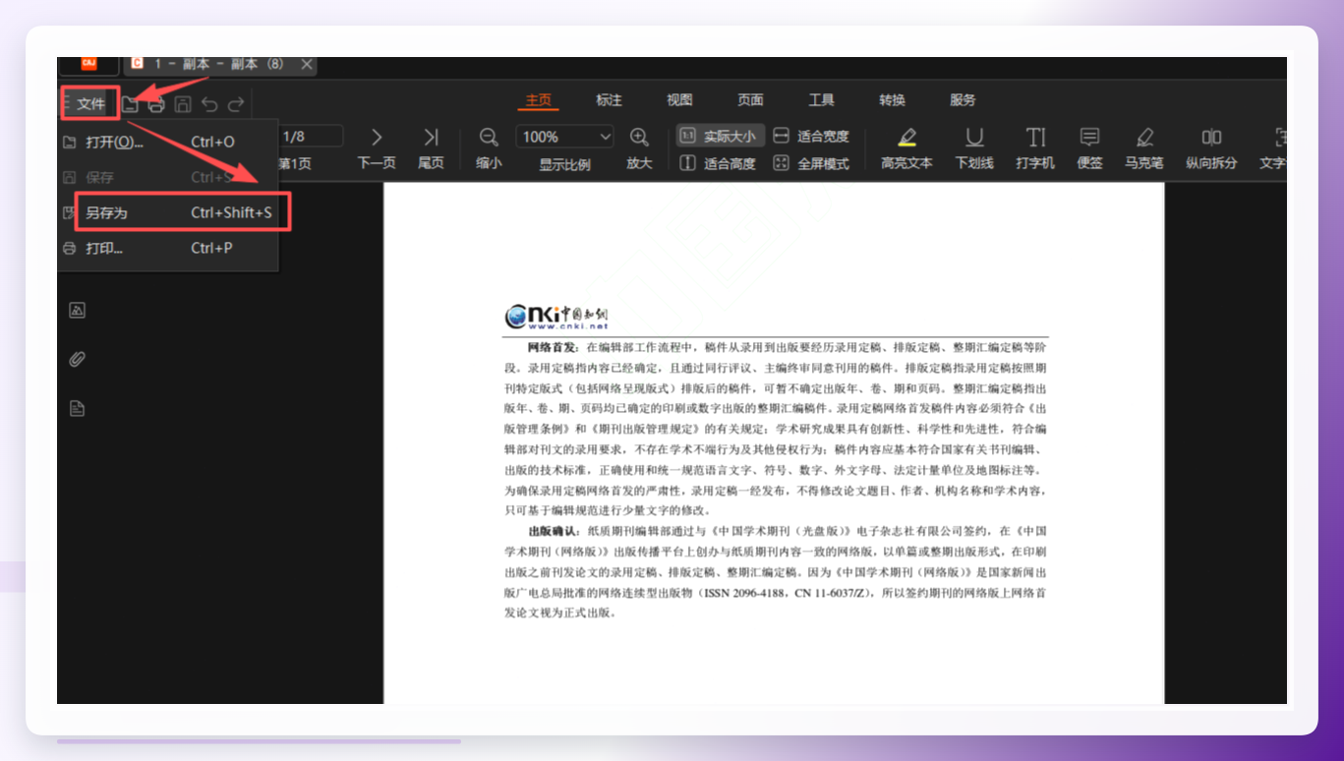Image resolution: width=1344 pixels, height=761 pixels.
Task: Select the 高亮文本 highlighter tool
Action: click(x=906, y=148)
